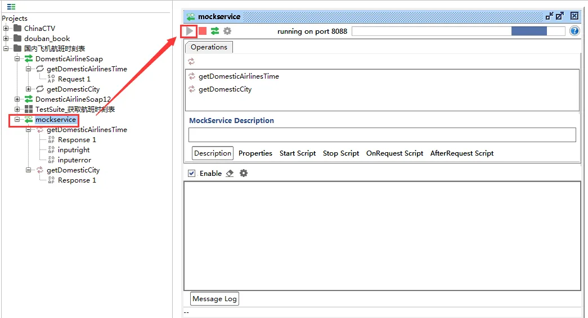
Task: Expand the ChinaCTV project node
Action: pyautogui.click(x=6, y=29)
